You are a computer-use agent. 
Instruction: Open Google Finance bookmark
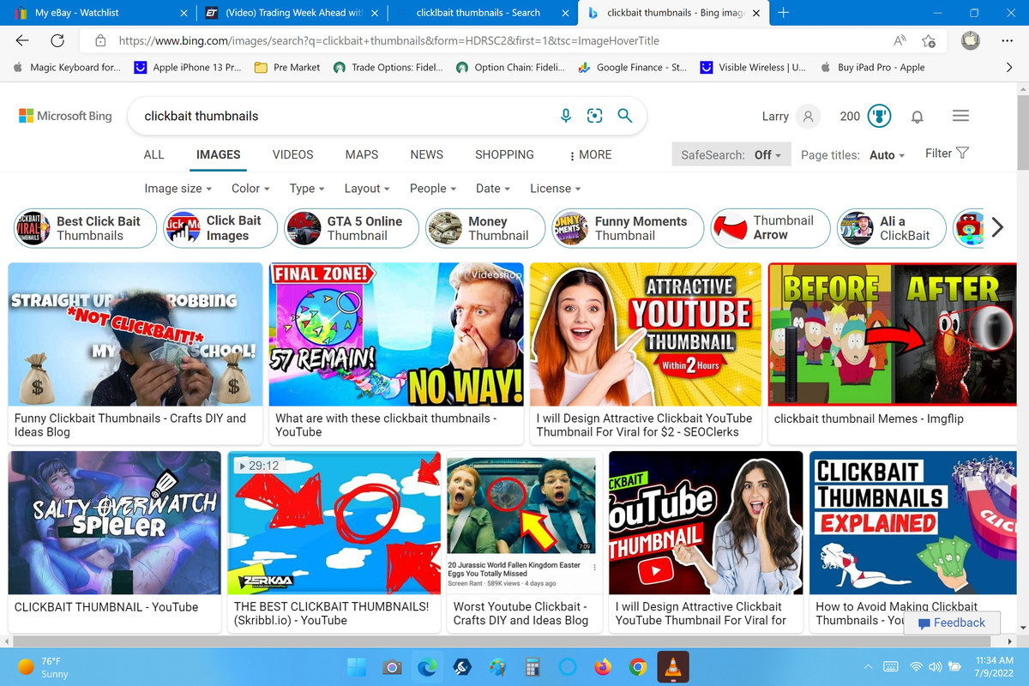tap(633, 67)
